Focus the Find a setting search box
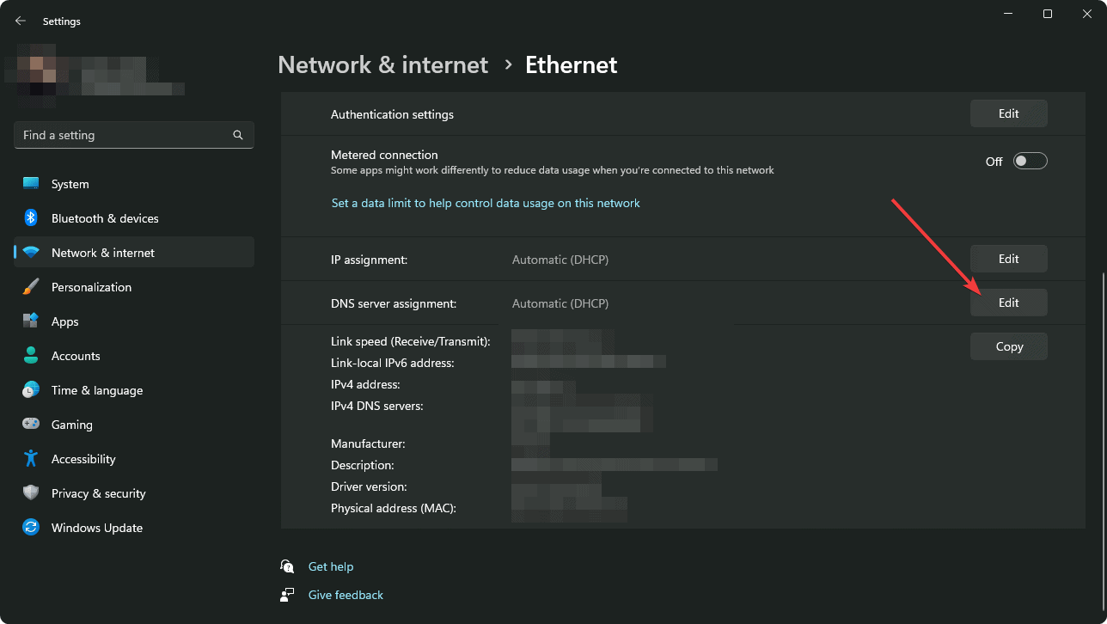This screenshot has height=624, width=1107. pos(134,135)
